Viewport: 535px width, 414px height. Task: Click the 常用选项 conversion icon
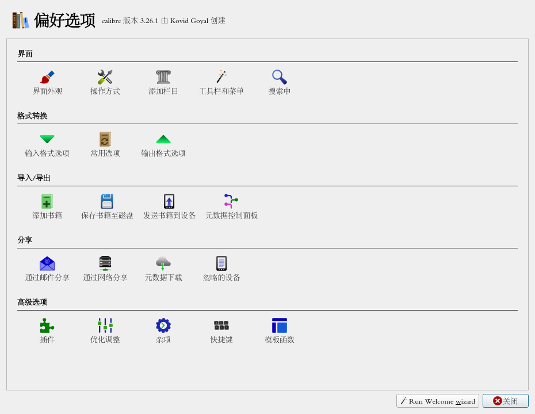point(105,139)
